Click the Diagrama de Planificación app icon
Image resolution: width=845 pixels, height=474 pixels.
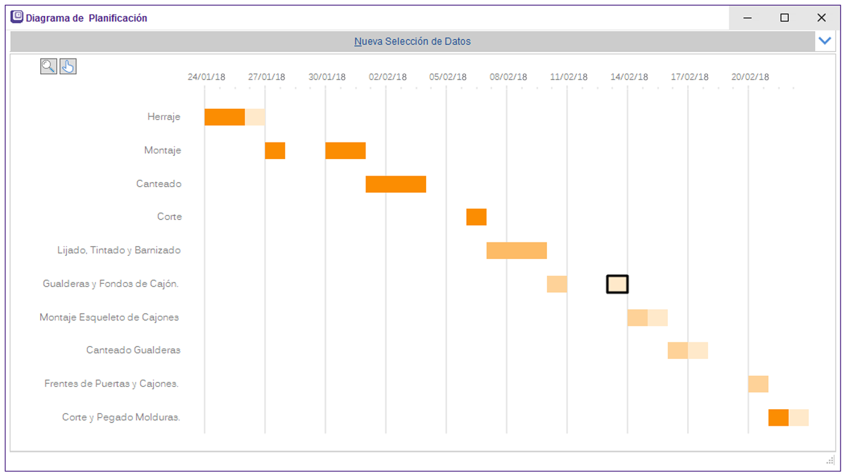(18, 18)
